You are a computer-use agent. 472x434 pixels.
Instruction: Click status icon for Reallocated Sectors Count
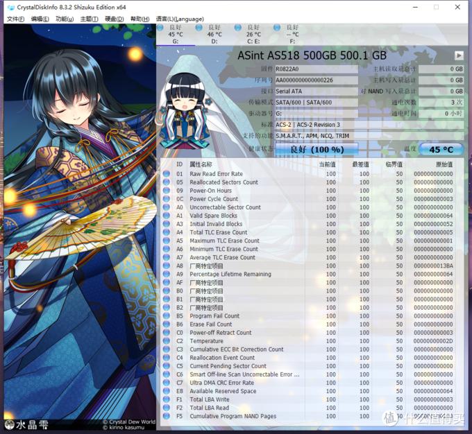[167, 182]
